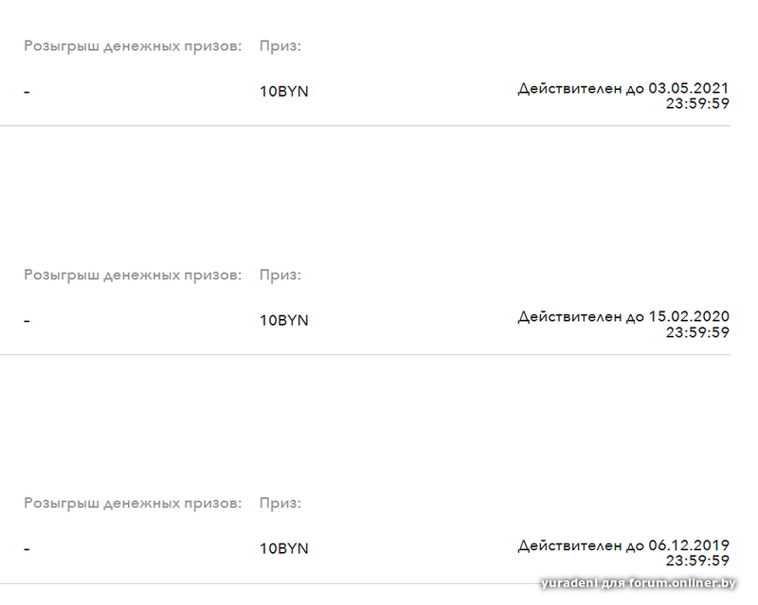The height and width of the screenshot is (605, 758).
Task: Click the 'Приз:' header above 06.12.2019 entry
Action: (280, 503)
